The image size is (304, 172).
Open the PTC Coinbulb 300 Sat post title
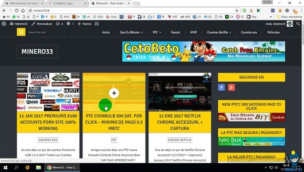pos(114,122)
